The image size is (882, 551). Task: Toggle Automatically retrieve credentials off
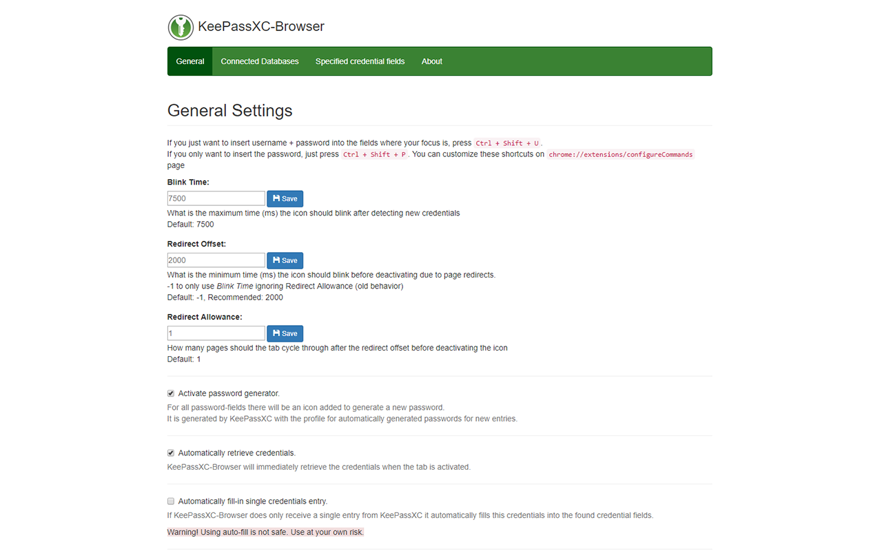(170, 453)
